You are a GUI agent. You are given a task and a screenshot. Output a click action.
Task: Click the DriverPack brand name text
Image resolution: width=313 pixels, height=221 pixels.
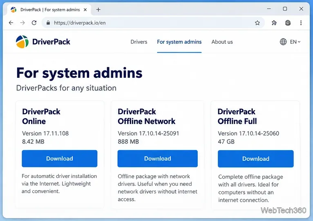tap(51, 42)
